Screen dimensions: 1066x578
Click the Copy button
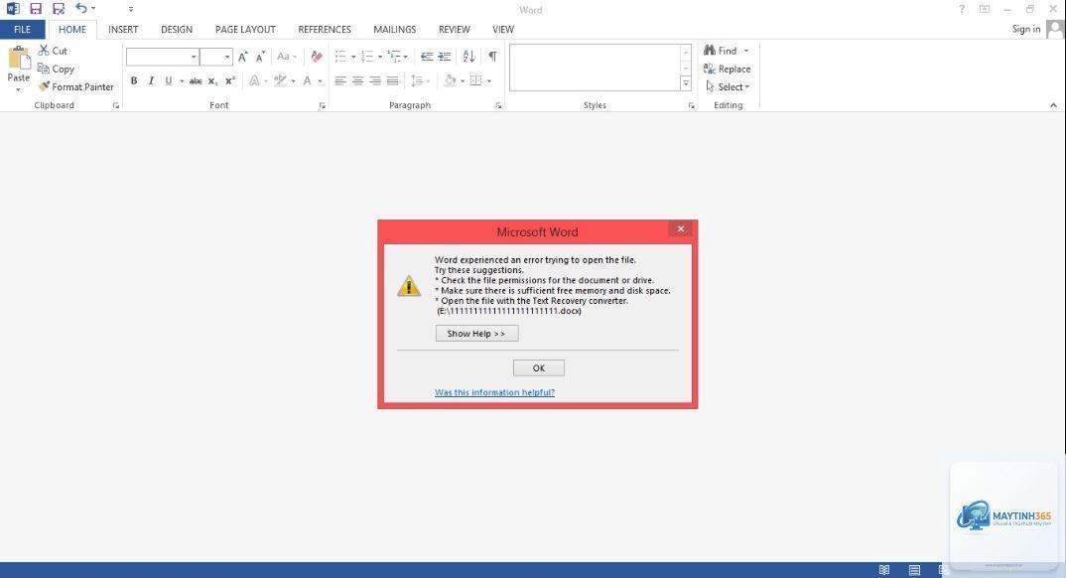pos(56,69)
